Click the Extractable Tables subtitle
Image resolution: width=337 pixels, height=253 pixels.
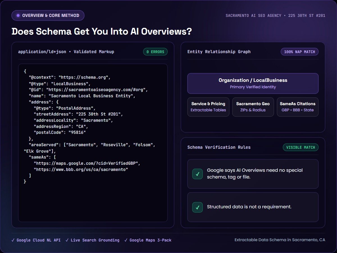(x=208, y=110)
